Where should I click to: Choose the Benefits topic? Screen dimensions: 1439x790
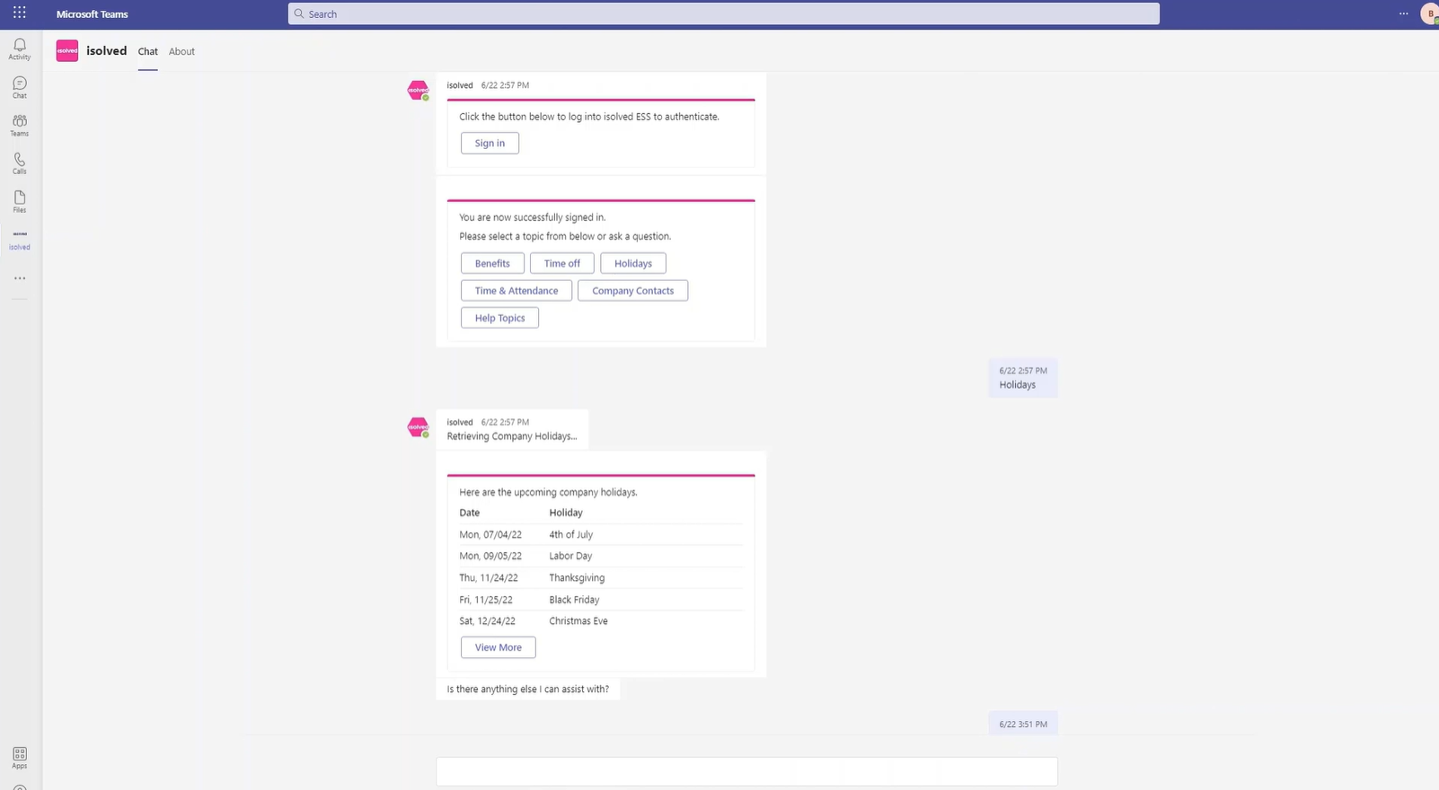pyautogui.click(x=492, y=263)
